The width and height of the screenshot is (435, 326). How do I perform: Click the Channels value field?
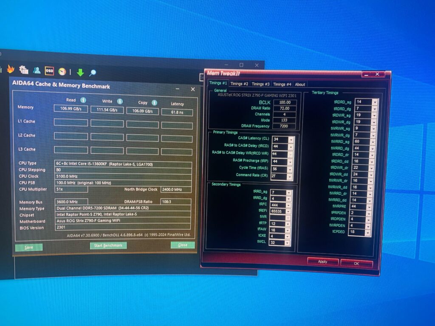coord(284,115)
